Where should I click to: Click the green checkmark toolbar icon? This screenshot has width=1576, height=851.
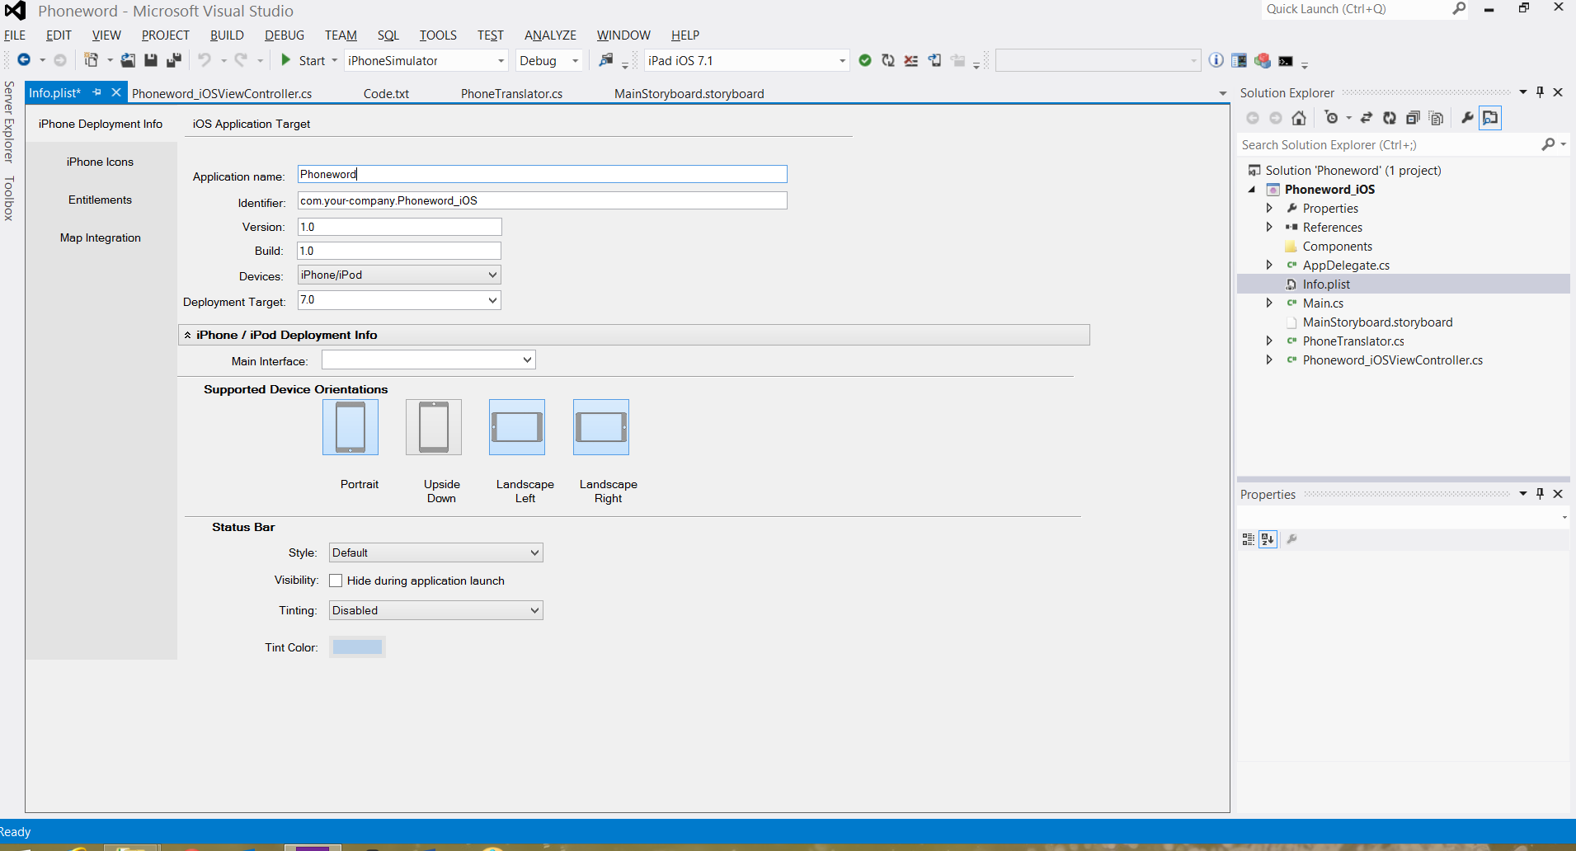tap(865, 60)
